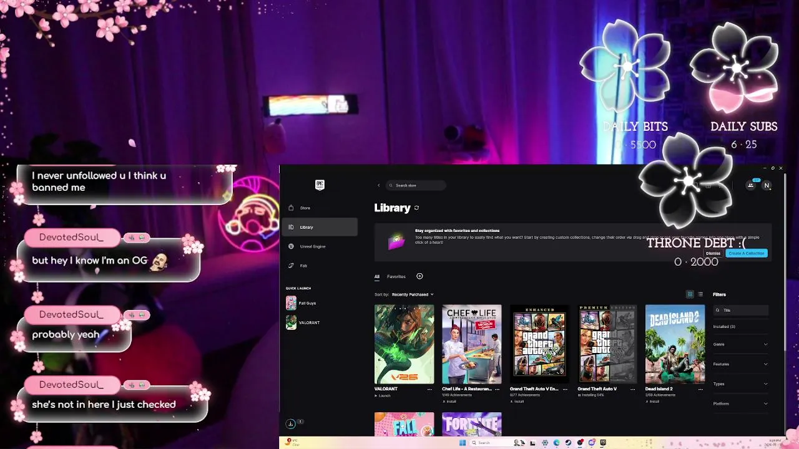Open the Store section in sidebar
This screenshot has height=449, width=799.
point(320,208)
